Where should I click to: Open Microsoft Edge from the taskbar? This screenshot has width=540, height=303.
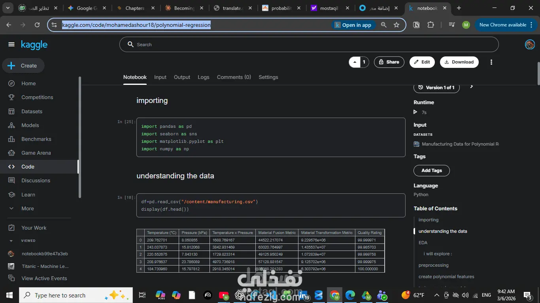coord(350,295)
